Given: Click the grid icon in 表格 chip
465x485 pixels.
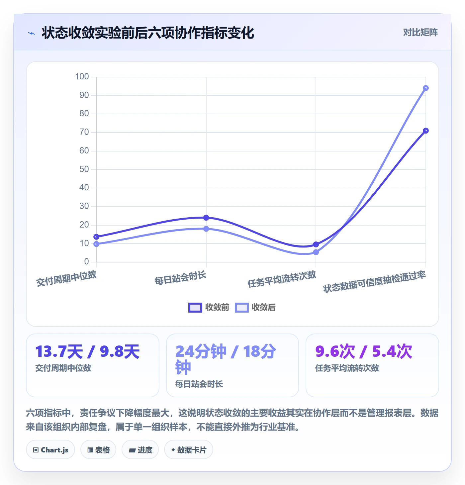Looking at the screenshot, I should click(90, 450).
